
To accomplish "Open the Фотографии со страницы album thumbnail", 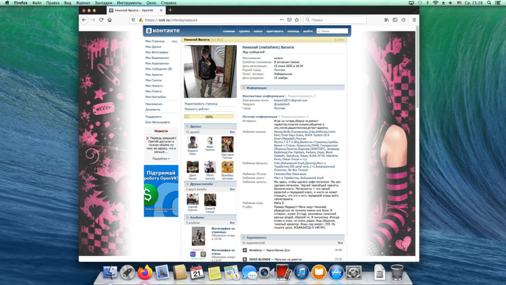I will coord(198,236).
